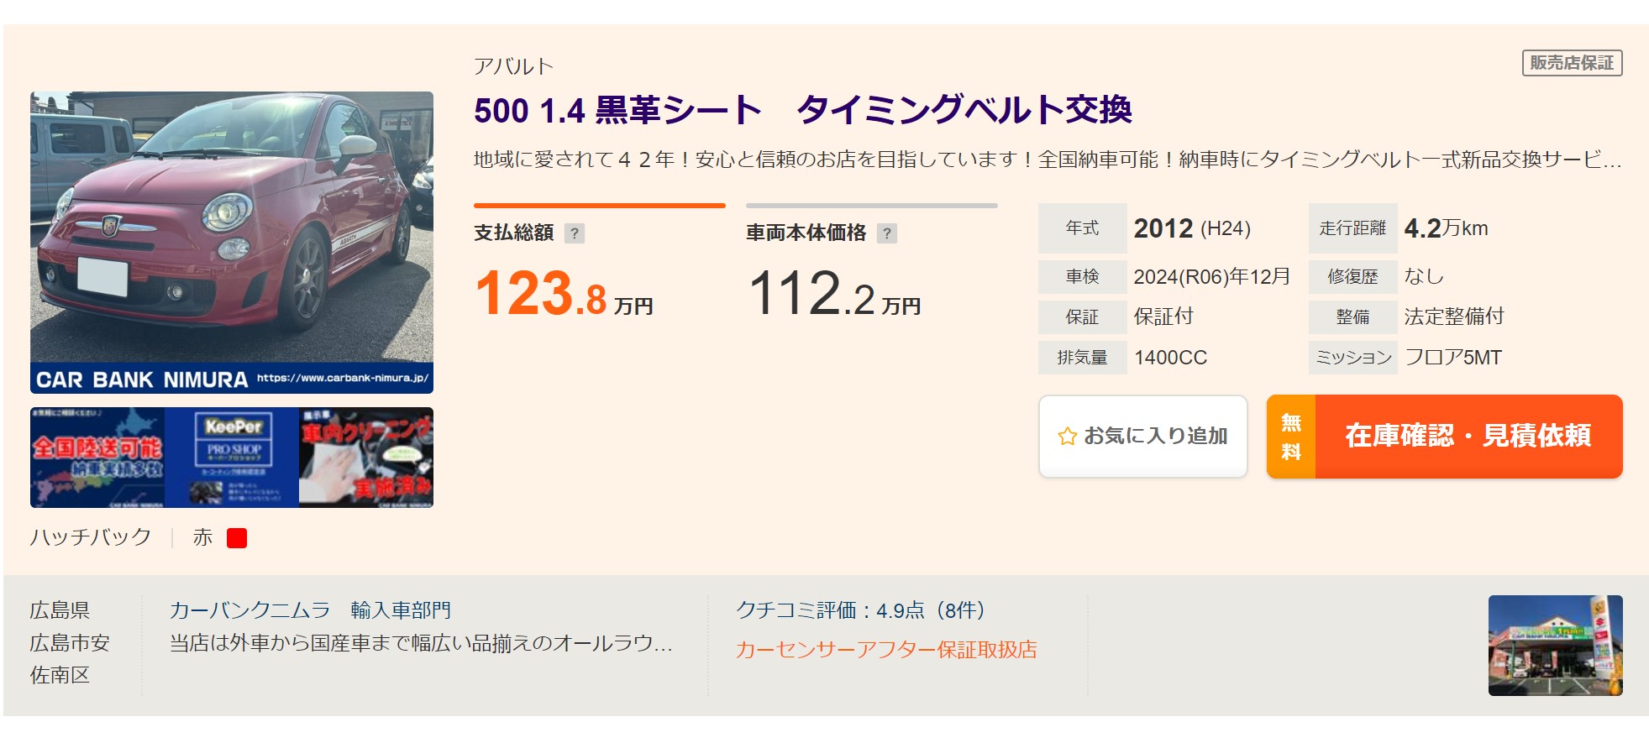Image resolution: width=1649 pixels, height=743 pixels.
Task: Click the 年式 label cell
Action: (1083, 228)
